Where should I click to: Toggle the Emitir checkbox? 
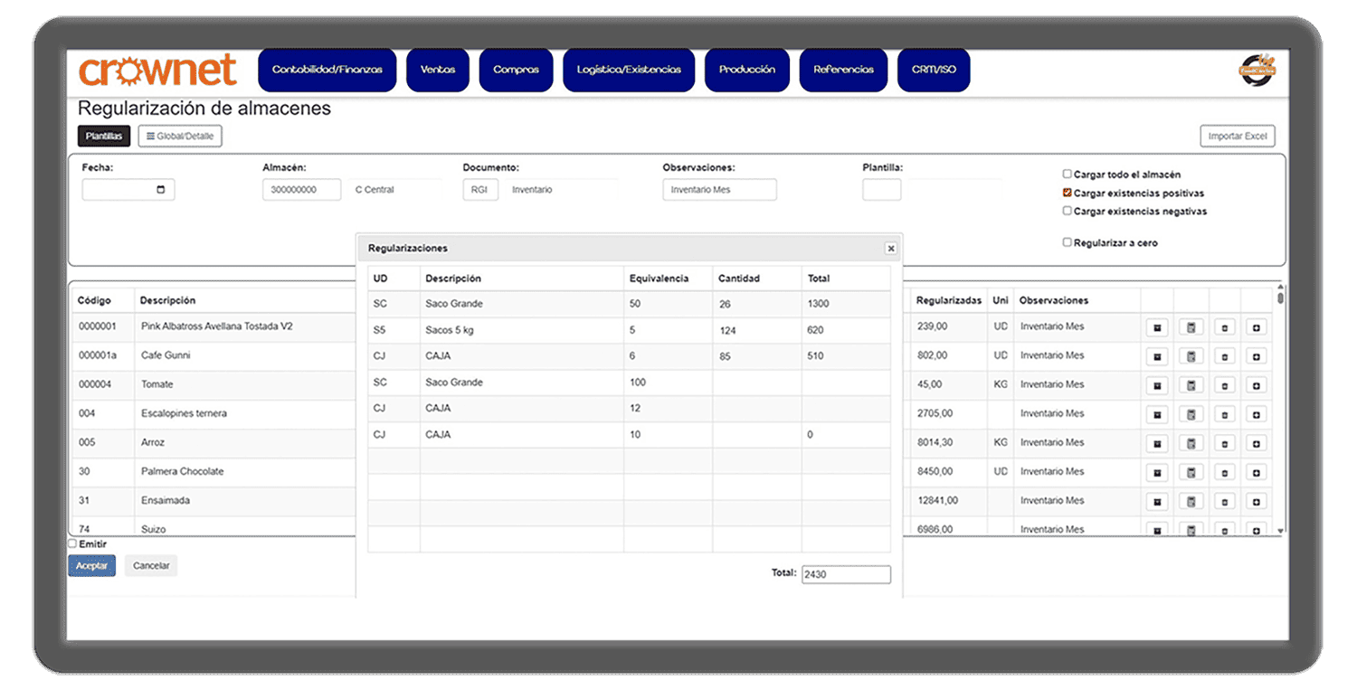73,544
